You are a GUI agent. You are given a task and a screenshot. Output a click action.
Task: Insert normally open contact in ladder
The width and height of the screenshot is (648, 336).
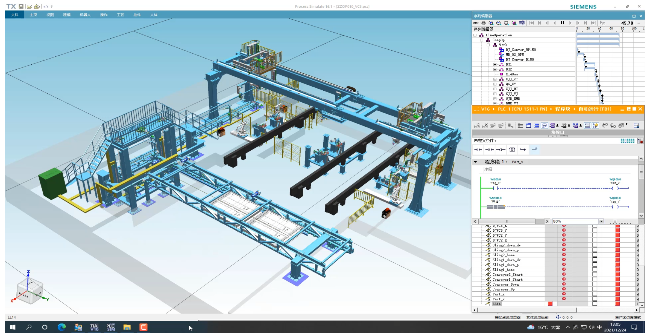478,150
